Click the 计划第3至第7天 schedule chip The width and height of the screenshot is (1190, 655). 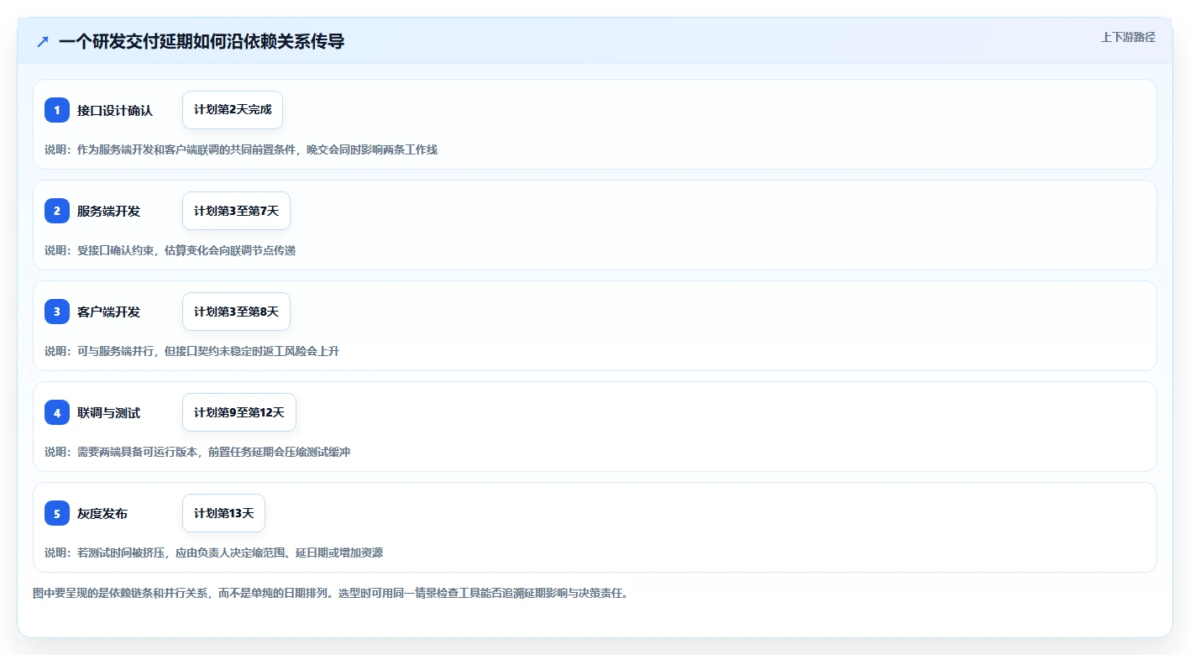tap(236, 211)
